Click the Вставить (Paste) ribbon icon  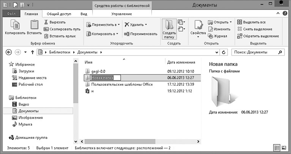[x=35, y=27]
